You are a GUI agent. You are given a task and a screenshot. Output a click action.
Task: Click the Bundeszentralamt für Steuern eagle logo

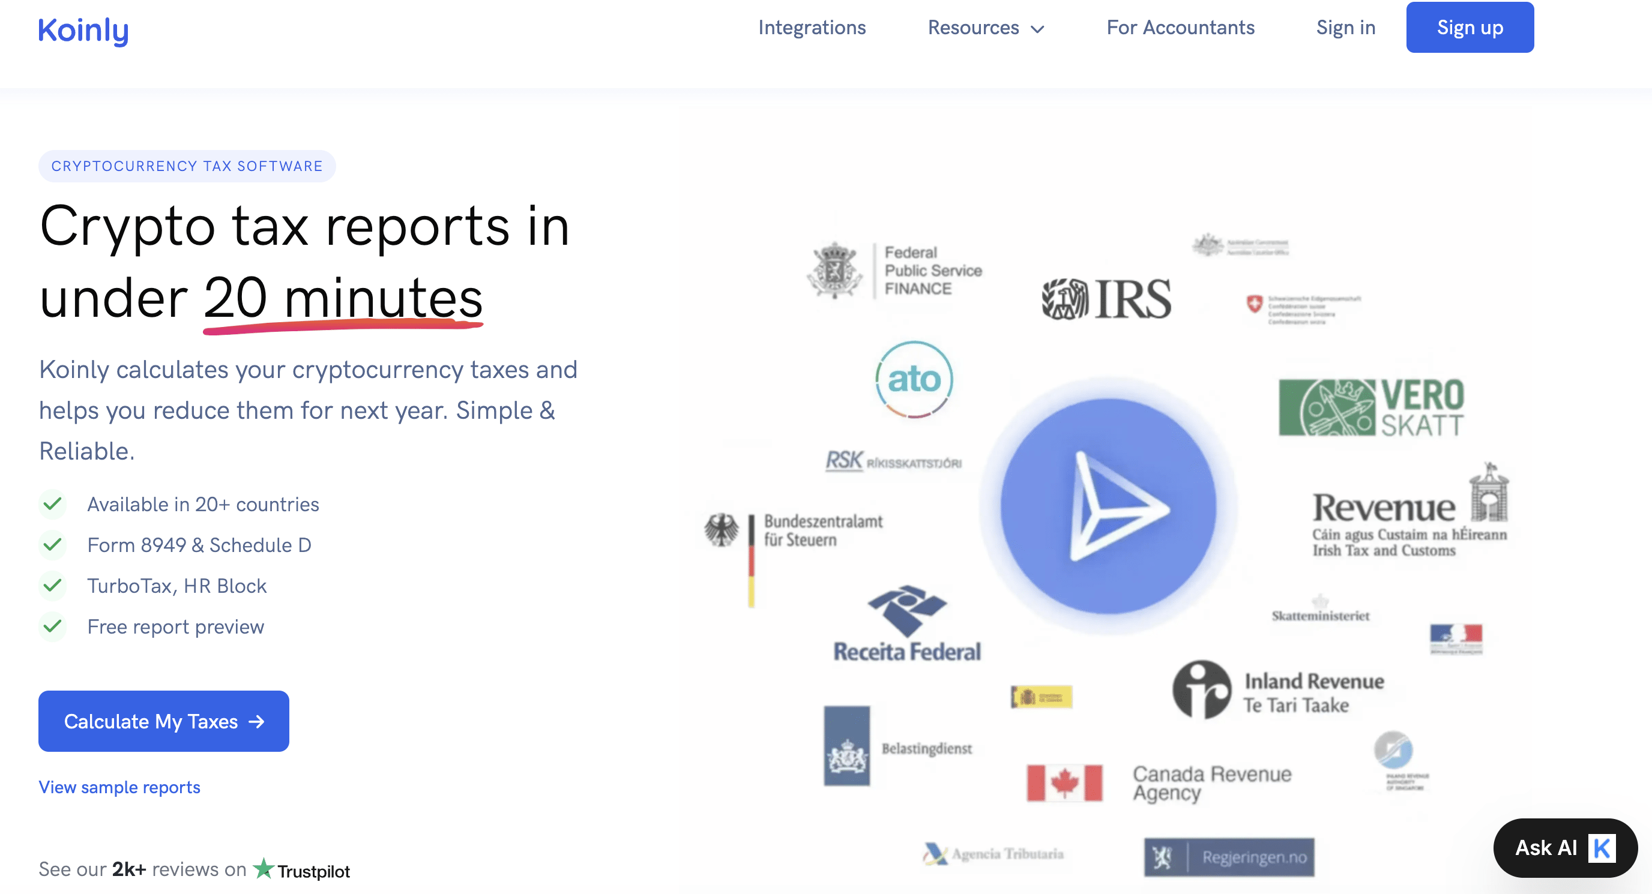722,530
